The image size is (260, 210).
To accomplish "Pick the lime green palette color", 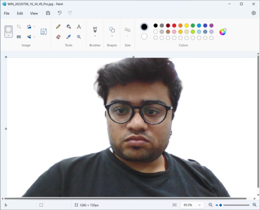I will click(193, 31).
